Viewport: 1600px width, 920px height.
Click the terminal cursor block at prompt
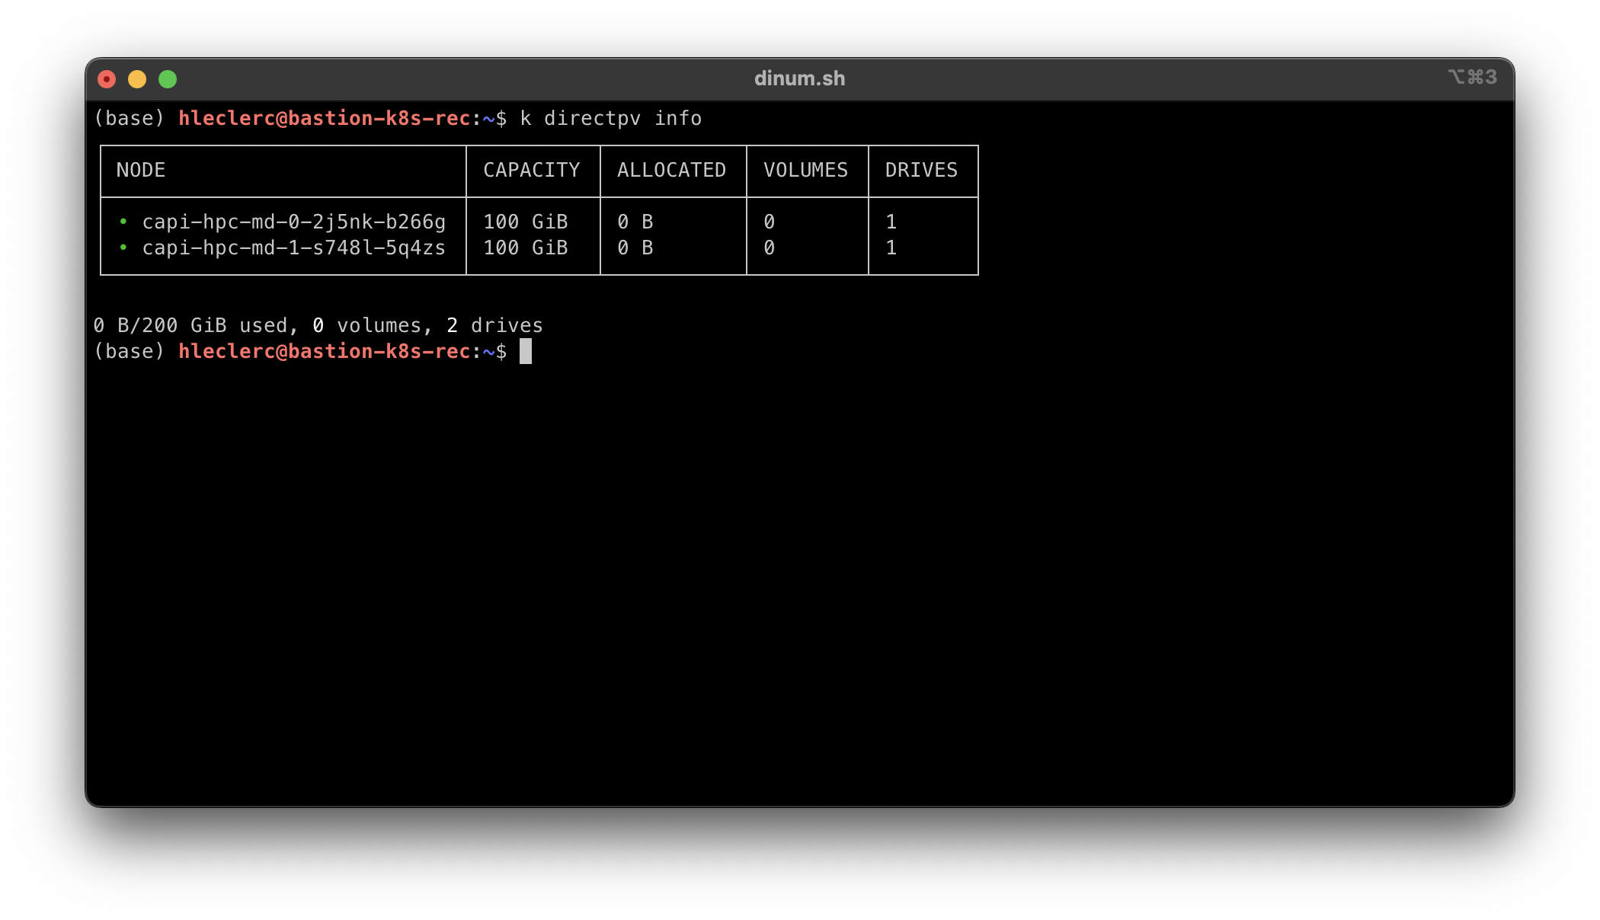pos(526,351)
